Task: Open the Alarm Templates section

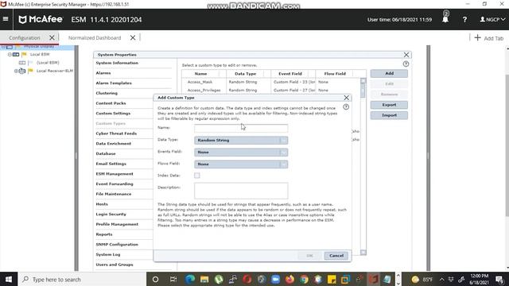Action: click(x=114, y=83)
